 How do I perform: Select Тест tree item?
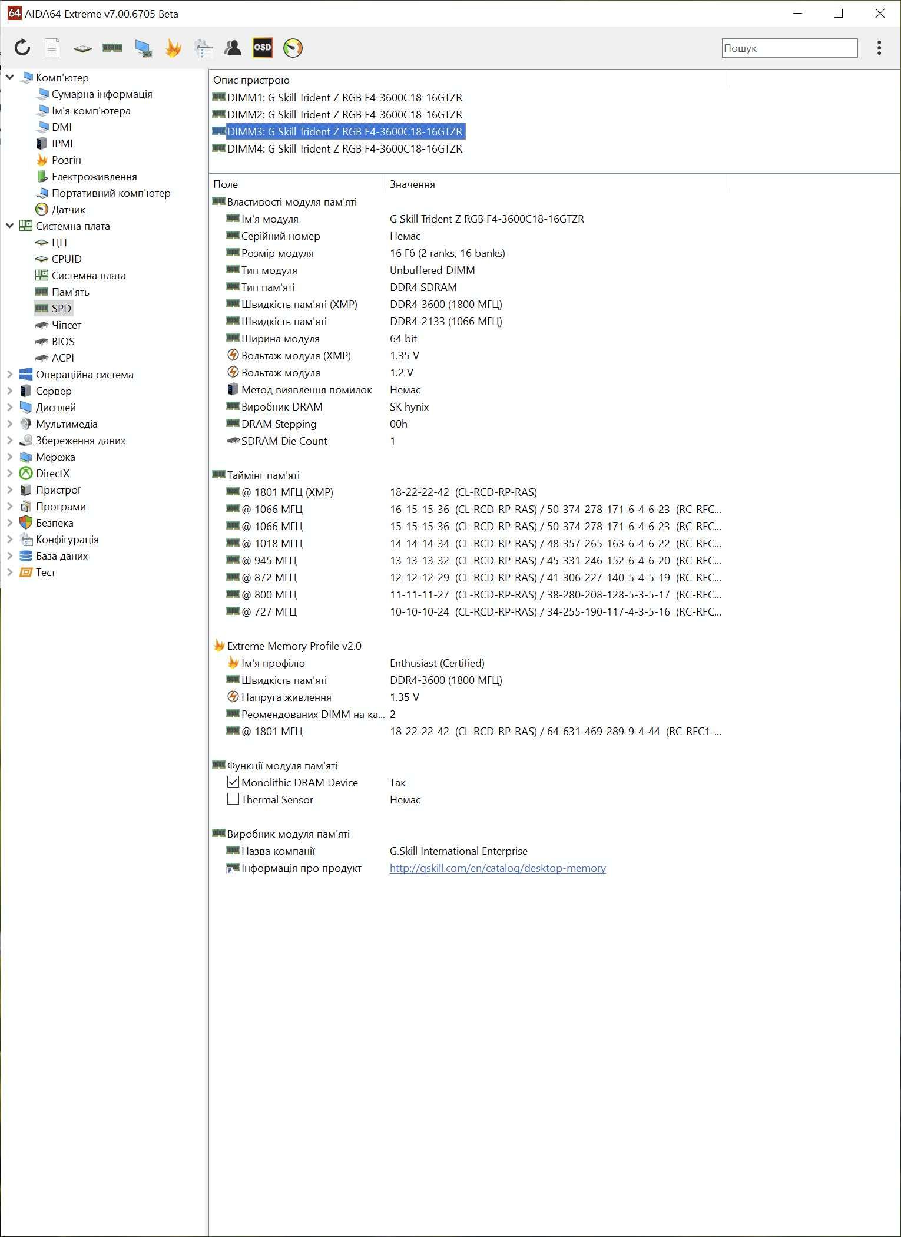[45, 573]
